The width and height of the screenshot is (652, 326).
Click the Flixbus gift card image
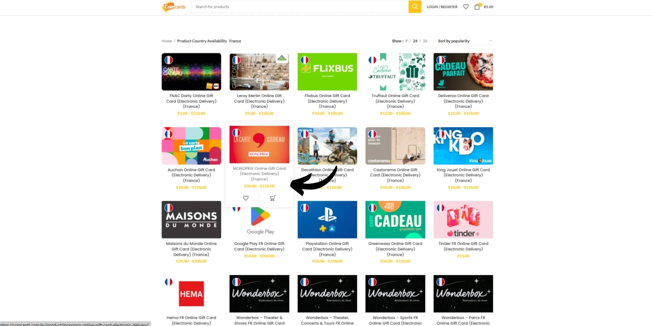pyautogui.click(x=327, y=72)
